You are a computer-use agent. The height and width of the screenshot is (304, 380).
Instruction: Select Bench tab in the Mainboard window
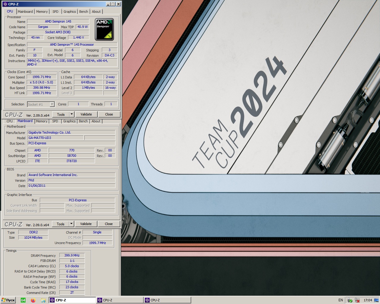[x=83, y=121]
